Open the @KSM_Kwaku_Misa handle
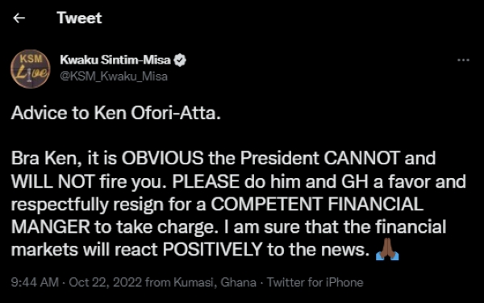This screenshot has height=303, width=484. pos(114,76)
